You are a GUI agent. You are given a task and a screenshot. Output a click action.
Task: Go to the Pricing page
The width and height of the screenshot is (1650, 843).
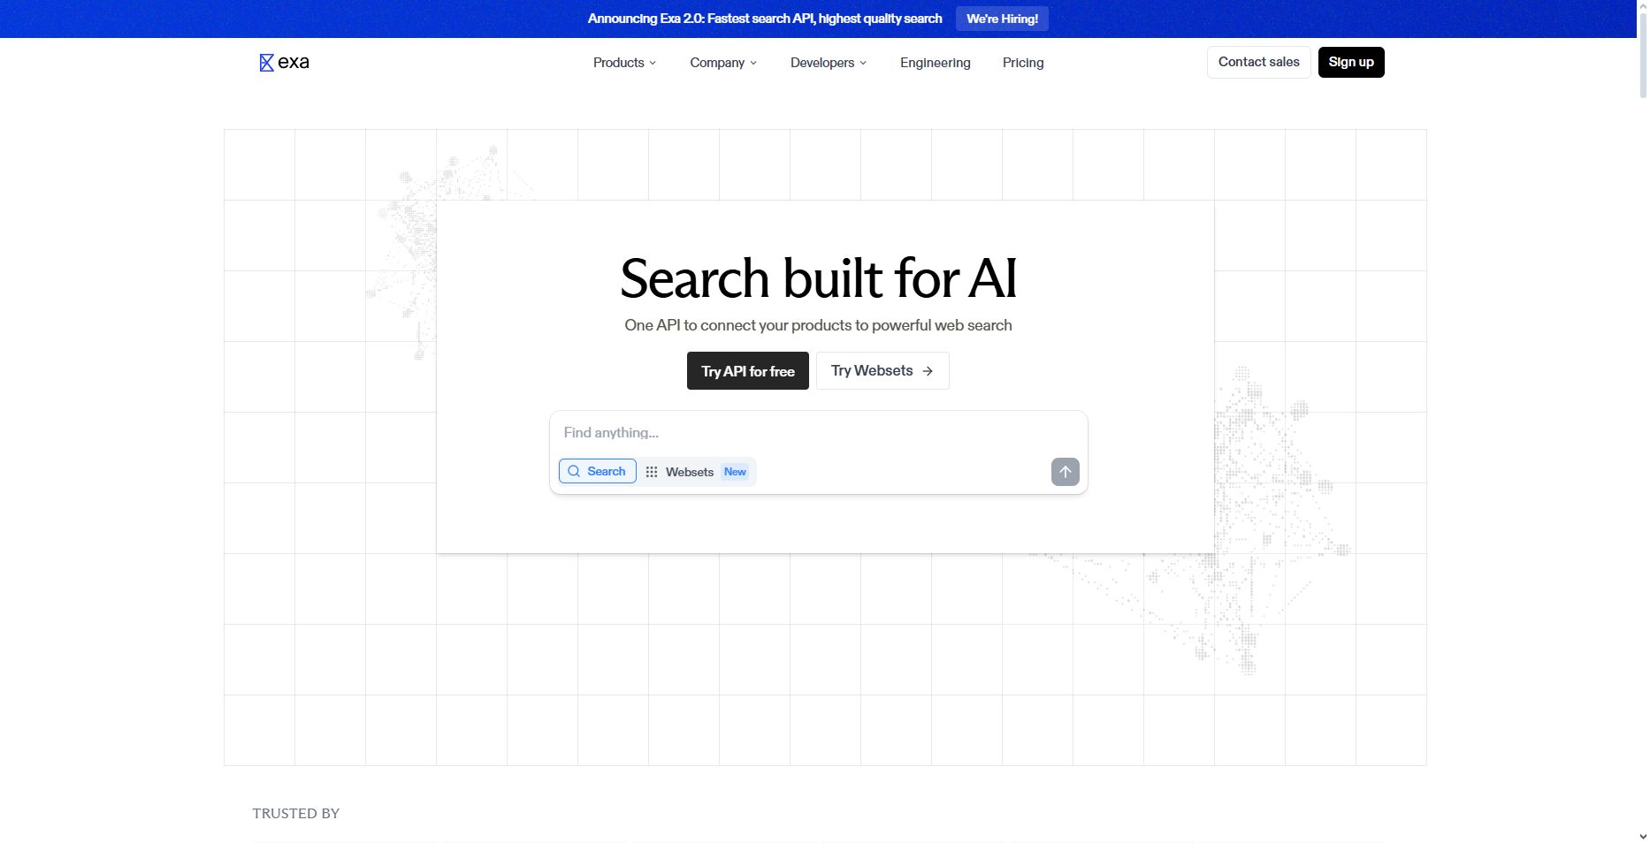(x=1023, y=63)
